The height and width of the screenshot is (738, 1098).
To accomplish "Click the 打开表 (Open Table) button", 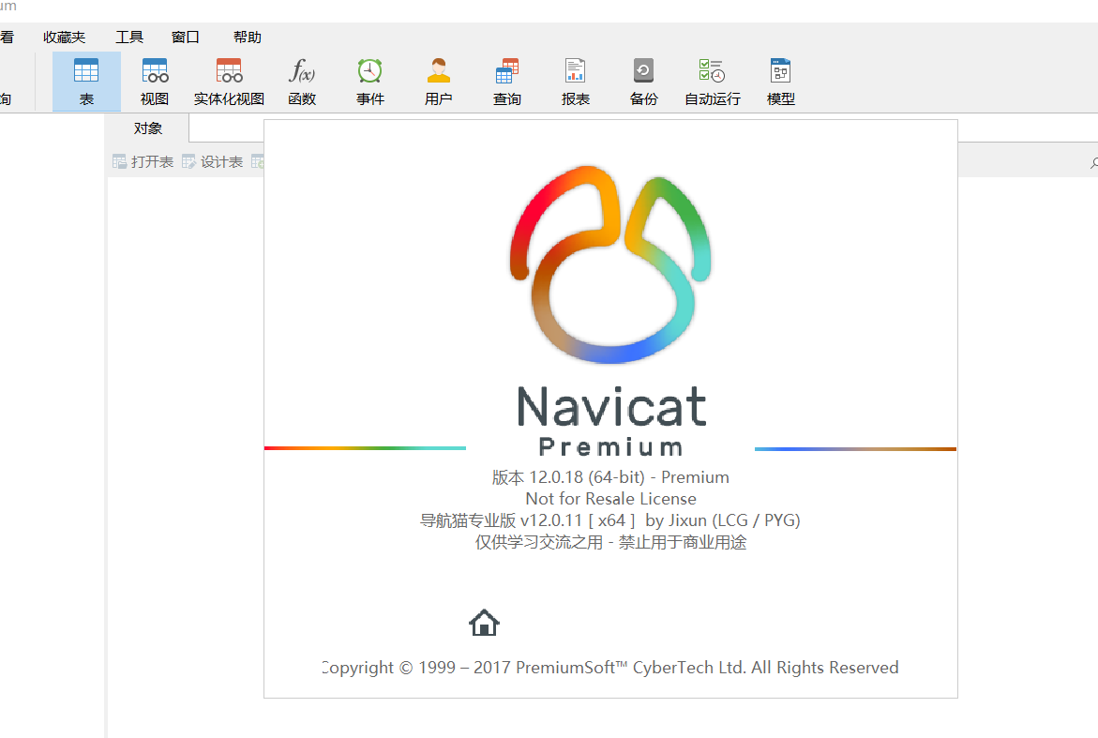I will tap(143, 161).
